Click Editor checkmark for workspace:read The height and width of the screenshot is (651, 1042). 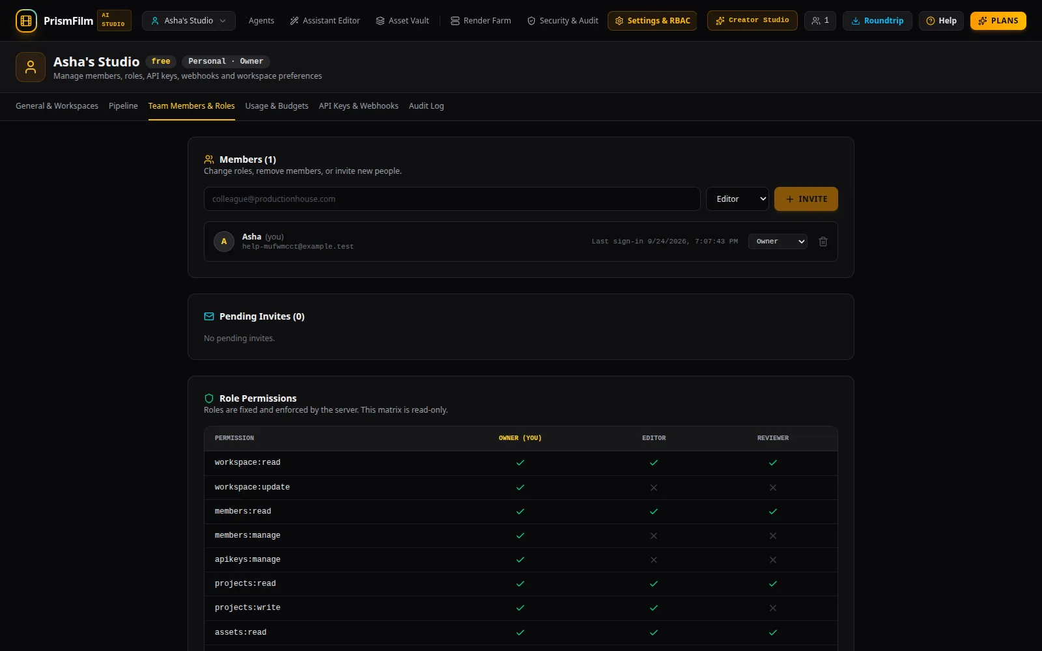pyautogui.click(x=654, y=463)
